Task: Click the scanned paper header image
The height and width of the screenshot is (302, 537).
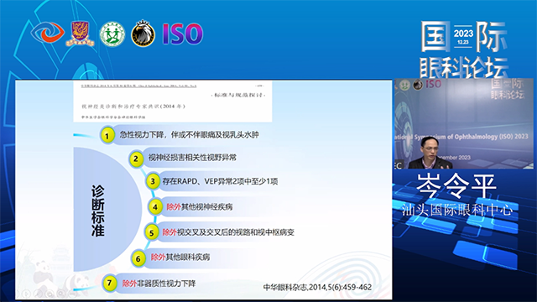Action: coord(173,102)
